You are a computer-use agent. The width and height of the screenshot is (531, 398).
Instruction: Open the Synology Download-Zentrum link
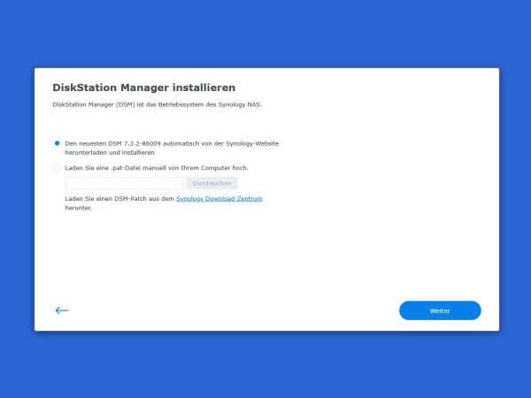click(x=219, y=199)
